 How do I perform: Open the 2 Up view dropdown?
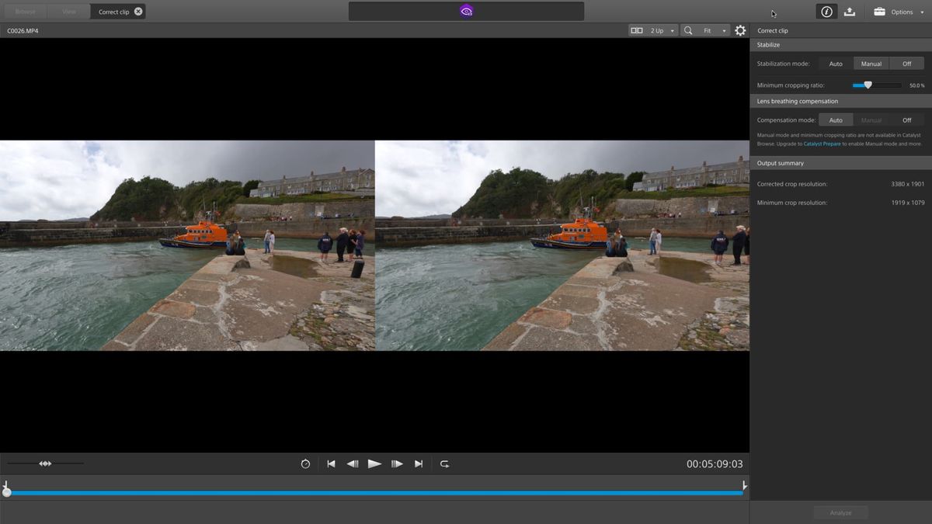click(x=671, y=30)
